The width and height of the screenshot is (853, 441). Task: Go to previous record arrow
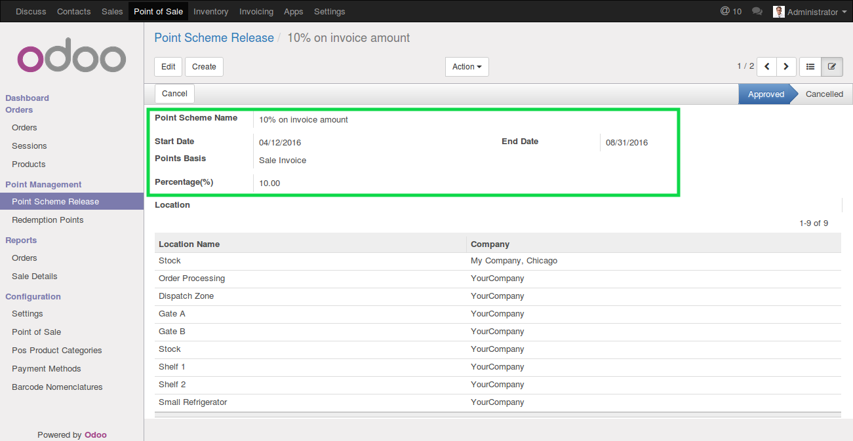click(766, 67)
